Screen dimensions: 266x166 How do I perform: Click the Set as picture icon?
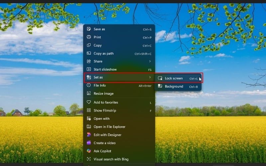[89, 77]
